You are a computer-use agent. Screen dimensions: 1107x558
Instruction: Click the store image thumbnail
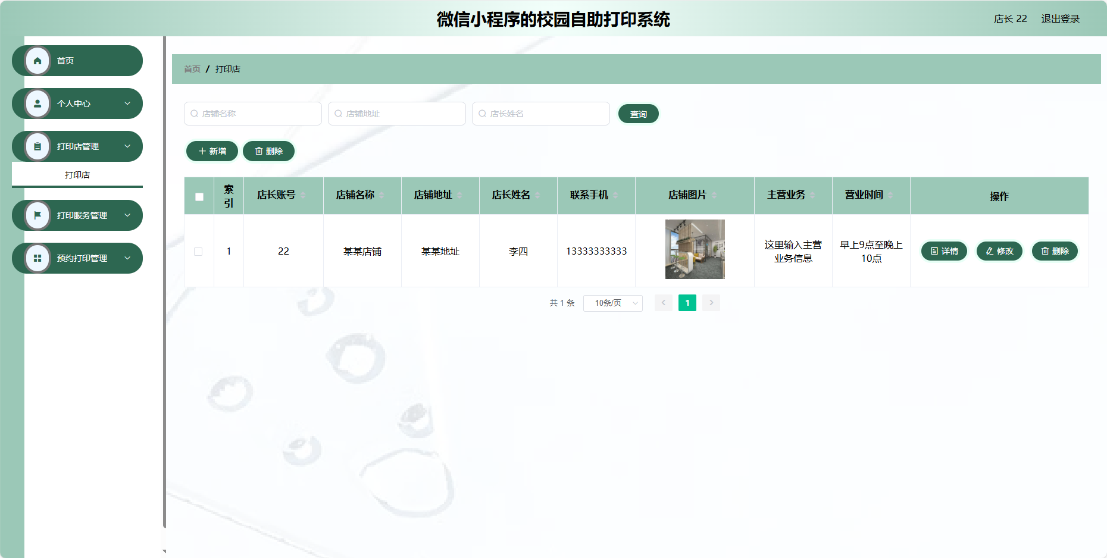click(695, 249)
